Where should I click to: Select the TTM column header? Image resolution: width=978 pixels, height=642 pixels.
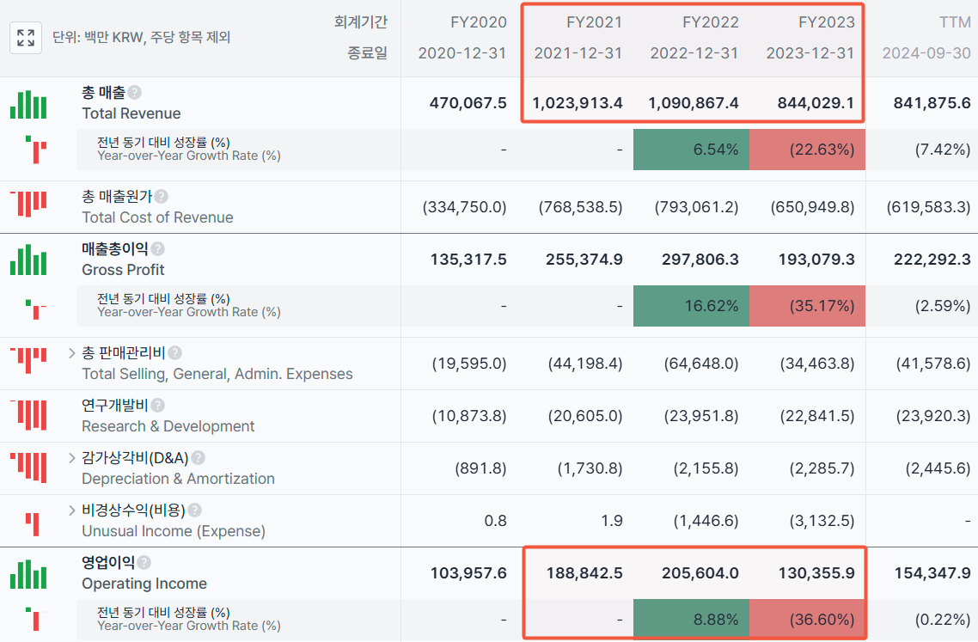click(x=955, y=22)
